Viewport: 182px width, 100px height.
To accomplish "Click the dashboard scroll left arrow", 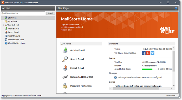I will point(110,88).
